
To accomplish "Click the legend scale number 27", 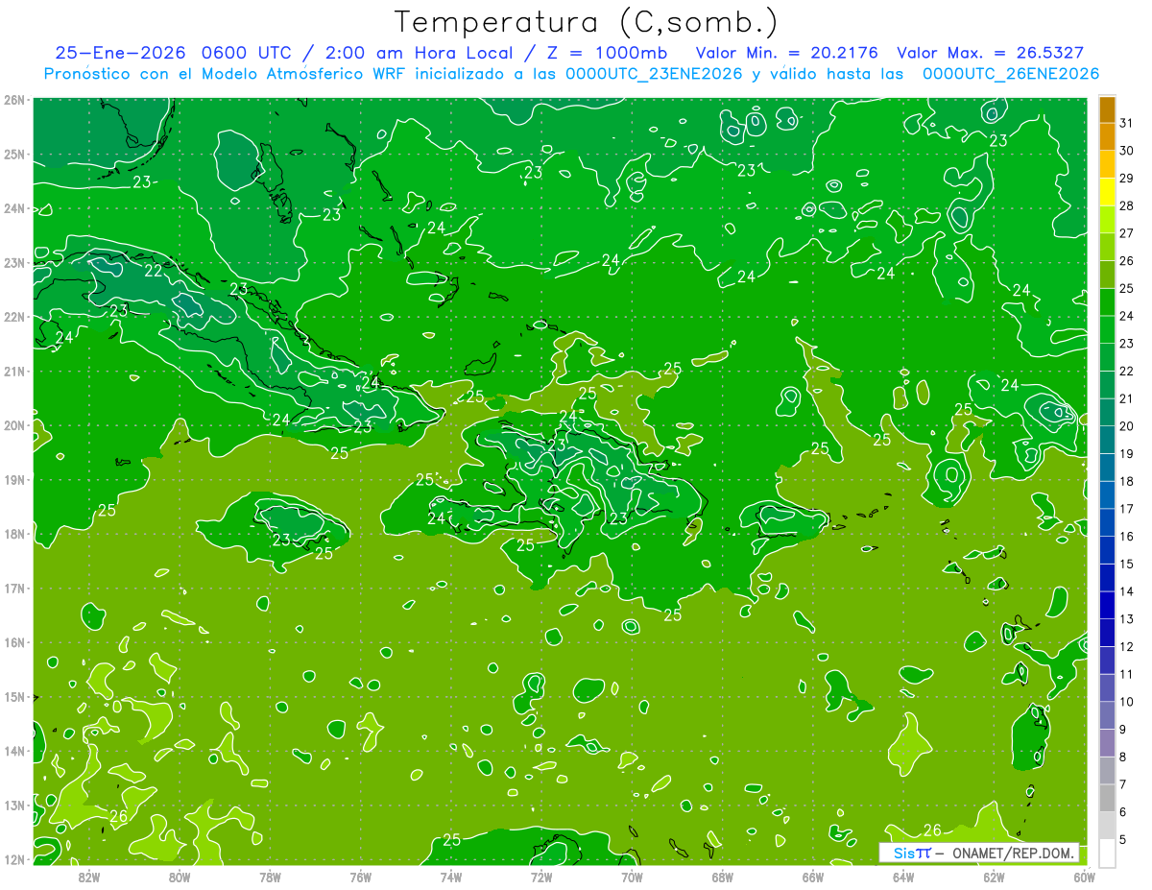I will tap(1127, 233).
